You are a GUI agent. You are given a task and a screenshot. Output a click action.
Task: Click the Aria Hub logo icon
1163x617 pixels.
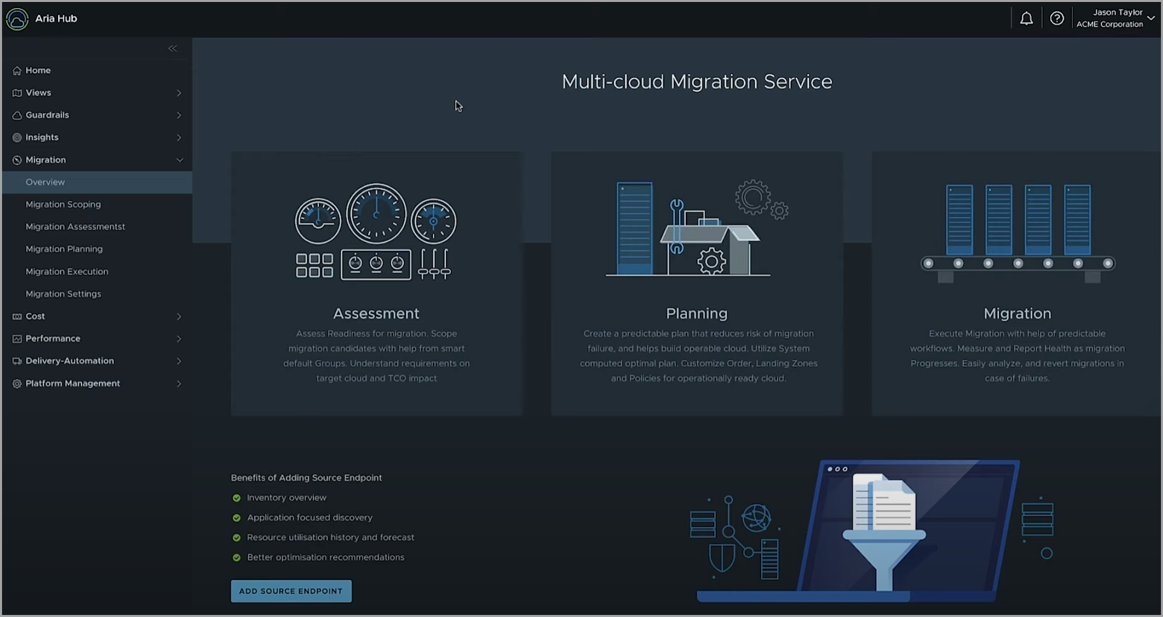point(17,19)
